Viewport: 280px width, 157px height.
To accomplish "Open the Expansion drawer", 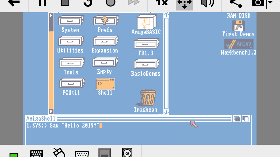I will point(106,41).
